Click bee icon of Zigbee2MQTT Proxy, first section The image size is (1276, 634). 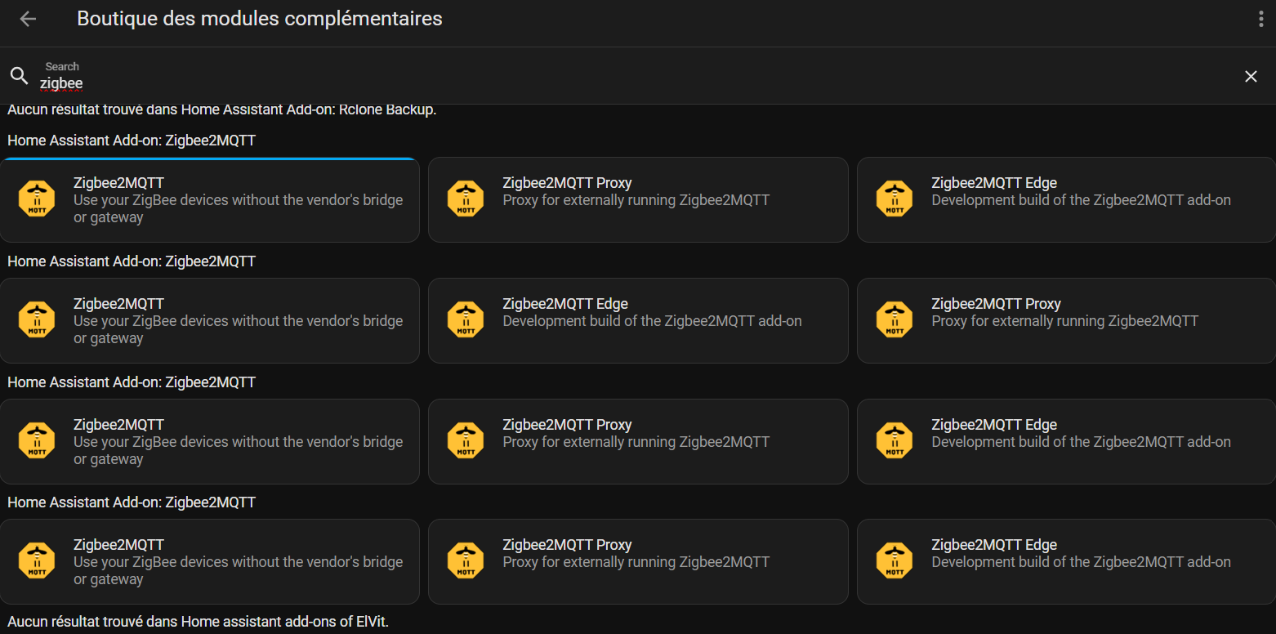point(466,199)
